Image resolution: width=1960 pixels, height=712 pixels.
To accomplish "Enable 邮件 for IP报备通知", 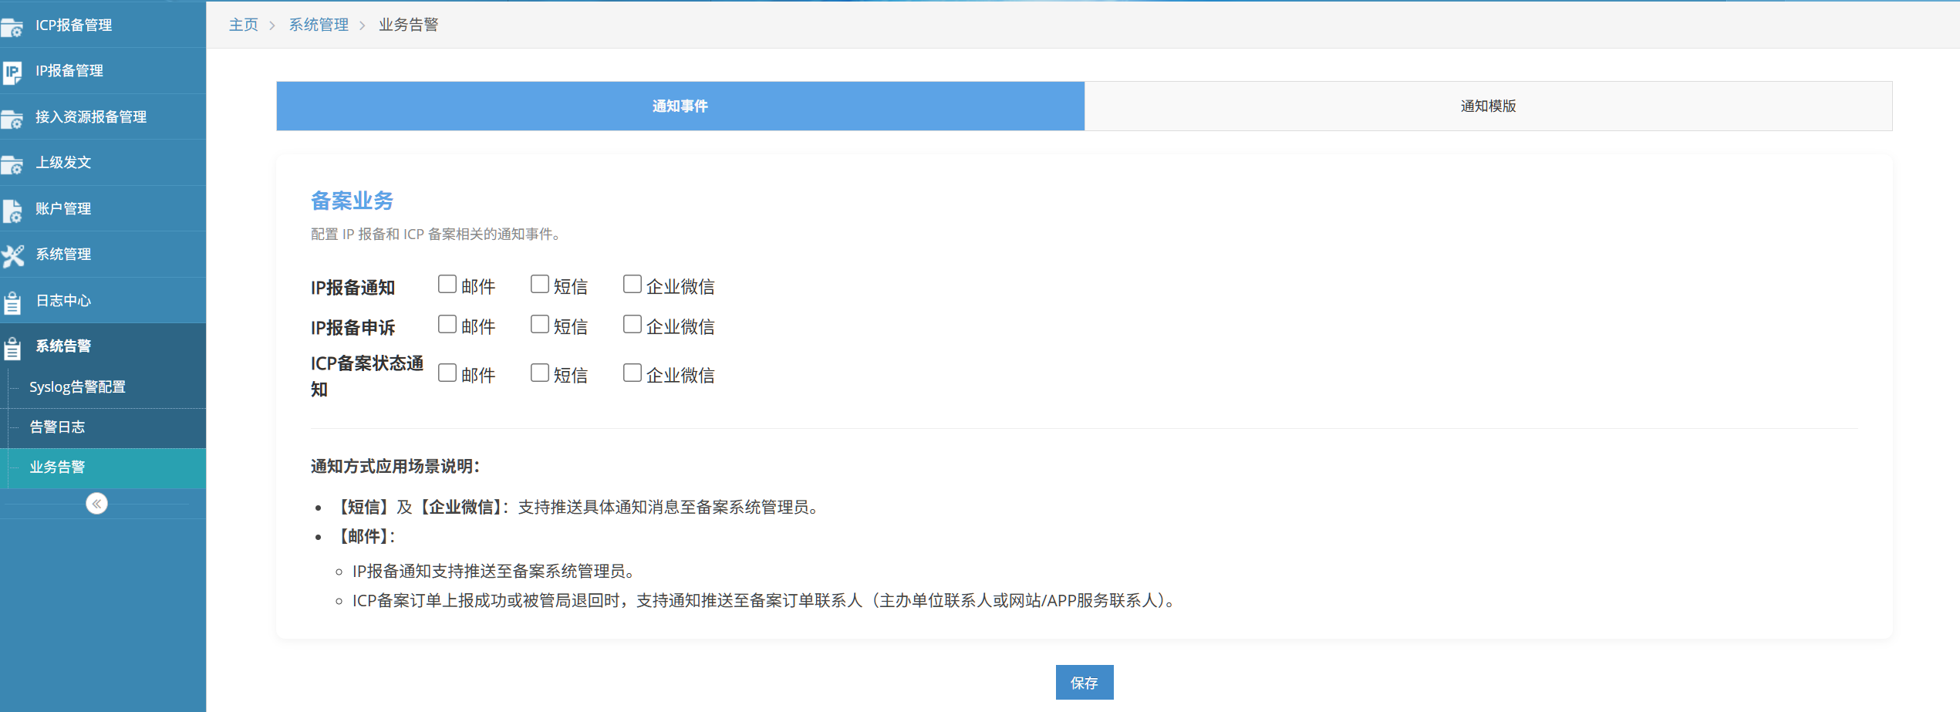I will click(447, 285).
